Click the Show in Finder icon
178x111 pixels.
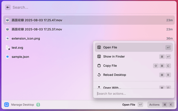pos(99,57)
